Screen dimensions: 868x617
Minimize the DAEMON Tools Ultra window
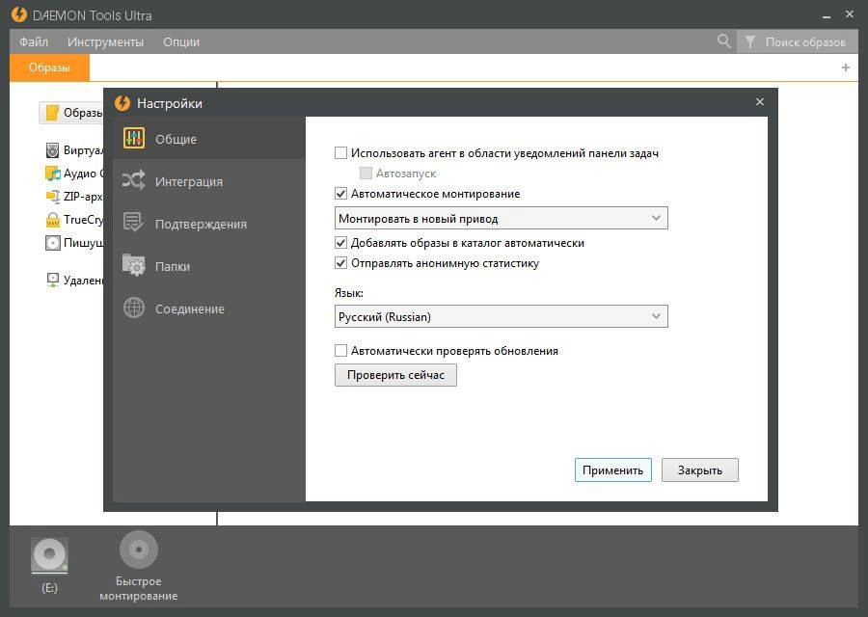pos(827,16)
